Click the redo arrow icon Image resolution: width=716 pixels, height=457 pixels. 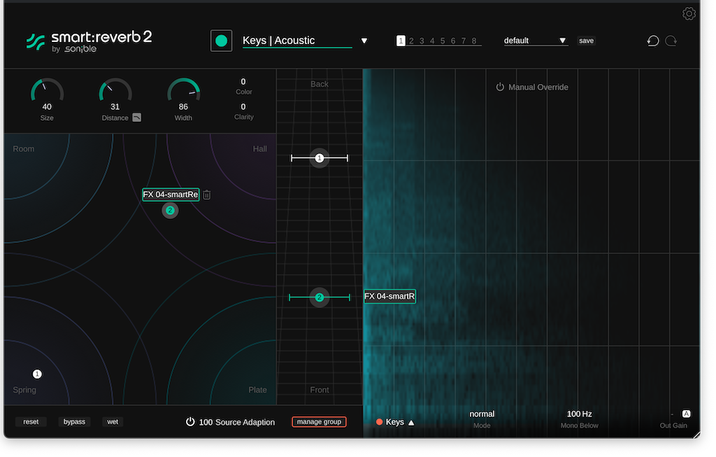pyautogui.click(x=671, y=41)
